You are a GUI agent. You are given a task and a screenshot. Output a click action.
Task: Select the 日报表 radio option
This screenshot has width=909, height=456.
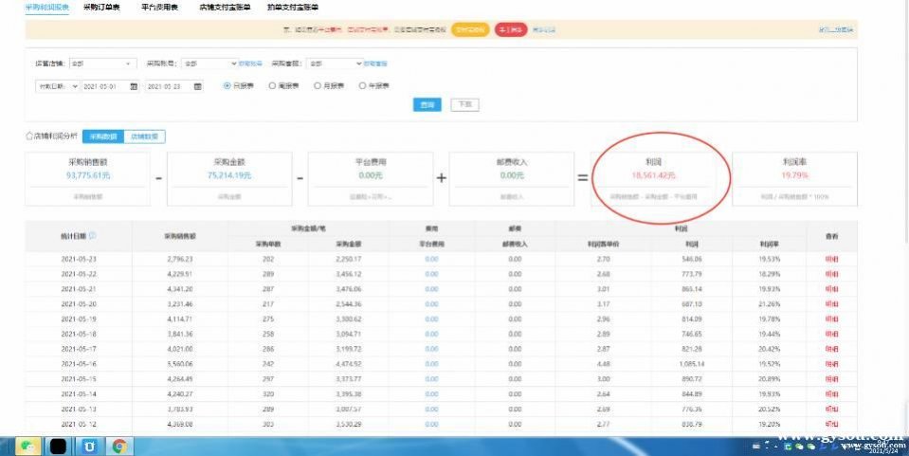pos(227,86)
